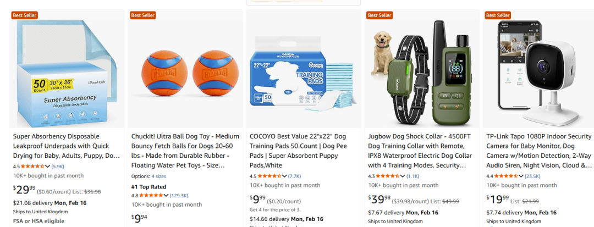
Task: Click the Best Seller badge on Tapo camera
Action: (499, 15)
